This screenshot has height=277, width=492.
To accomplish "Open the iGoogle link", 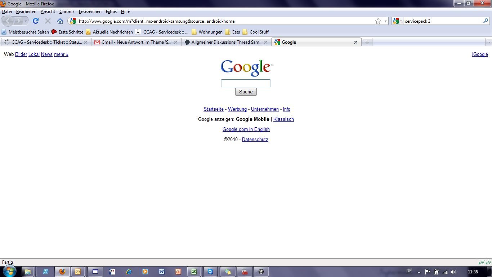I will [480, 54].
